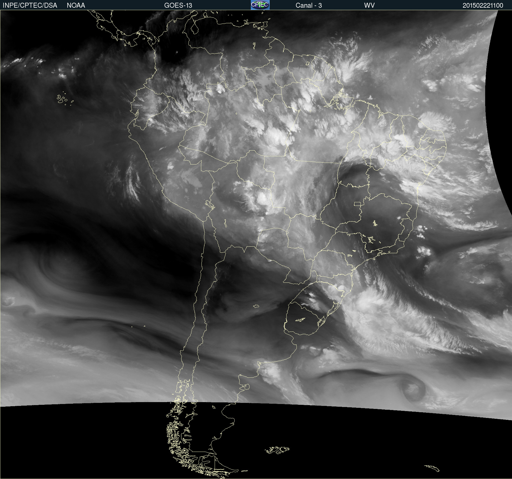
Task: Click the Lake Maracaibo outline in Venezuela
Action: [x=194, y=28]
